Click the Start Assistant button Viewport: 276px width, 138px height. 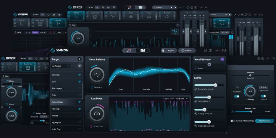tap(265, 121)
